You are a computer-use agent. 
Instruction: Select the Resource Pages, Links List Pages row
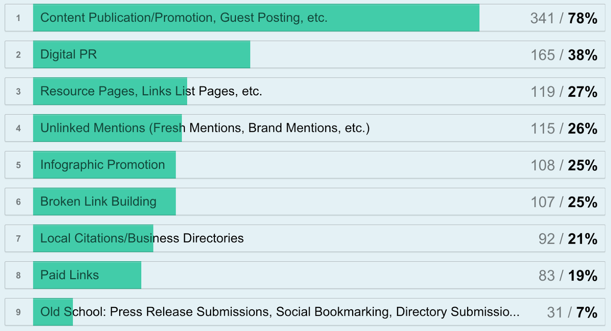305,92
